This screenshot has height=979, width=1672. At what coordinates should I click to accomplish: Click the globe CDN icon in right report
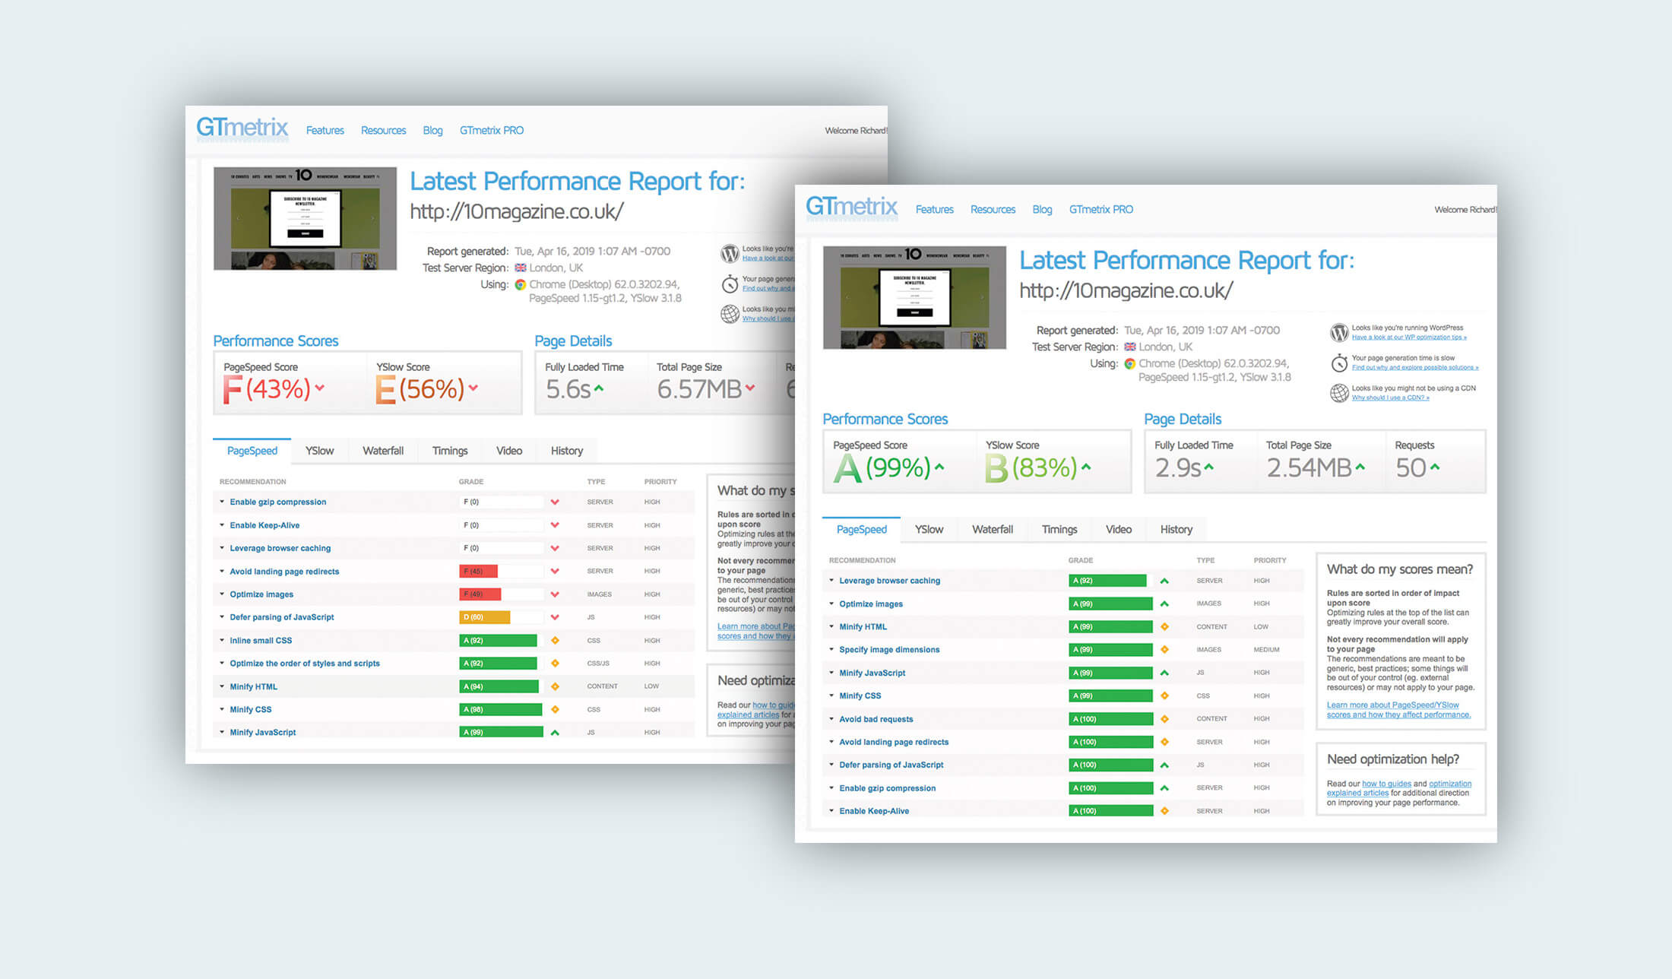pyautogui.click(x=1338, y=393)
